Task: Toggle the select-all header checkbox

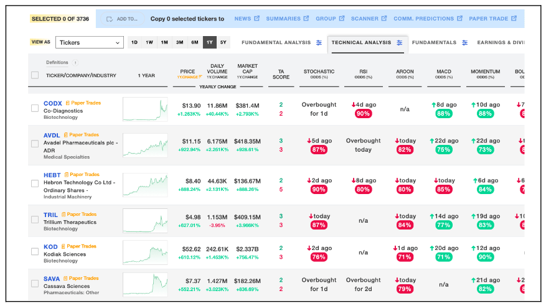Action: pos(35,75)
